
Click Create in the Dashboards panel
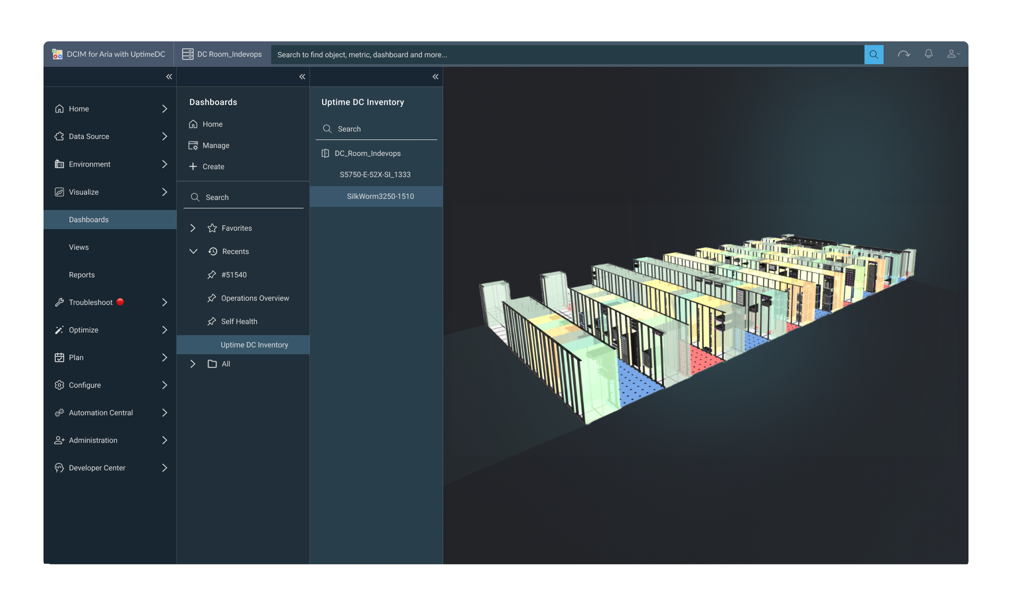(x=213, y=167)
